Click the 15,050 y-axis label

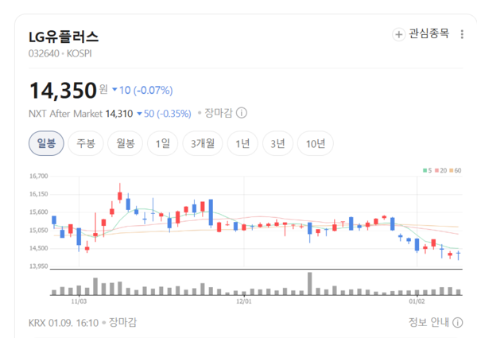[x=39, y=231]
